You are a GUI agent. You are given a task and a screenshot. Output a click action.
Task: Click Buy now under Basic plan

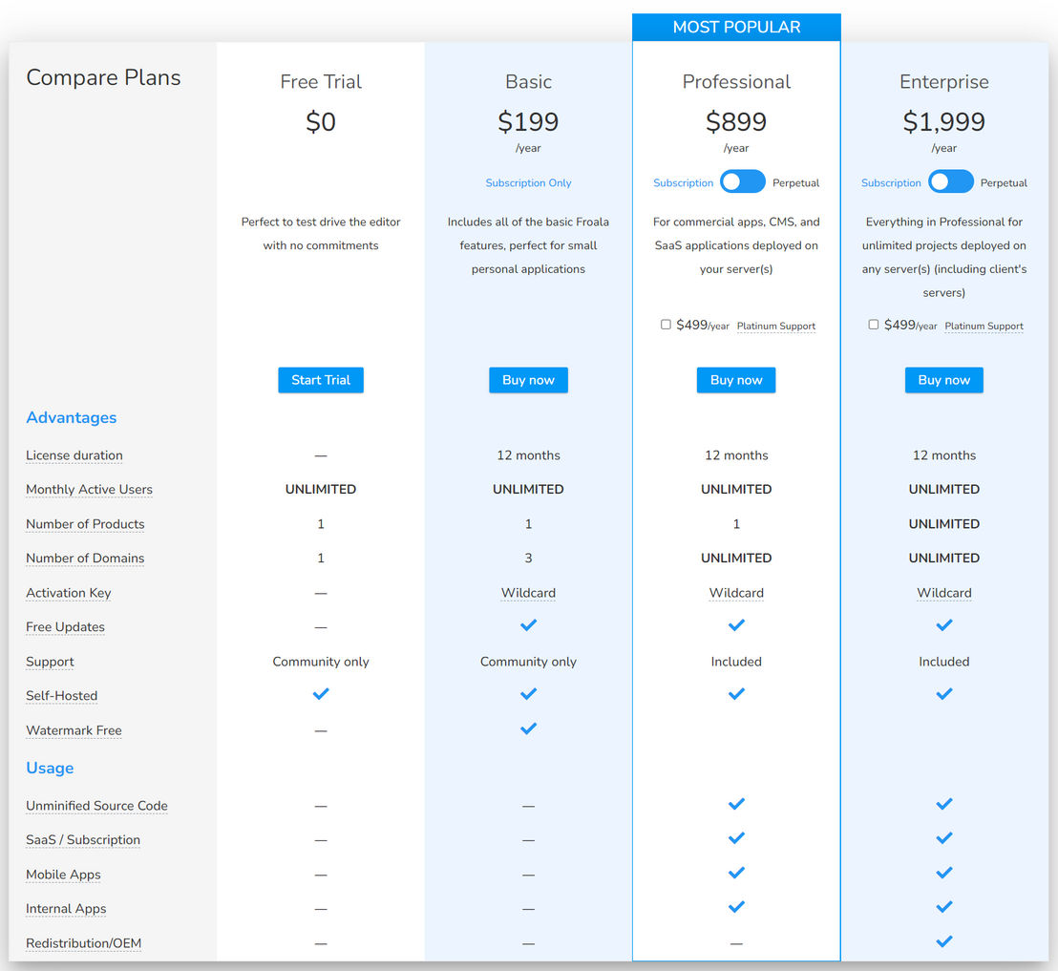pos(528,380)
